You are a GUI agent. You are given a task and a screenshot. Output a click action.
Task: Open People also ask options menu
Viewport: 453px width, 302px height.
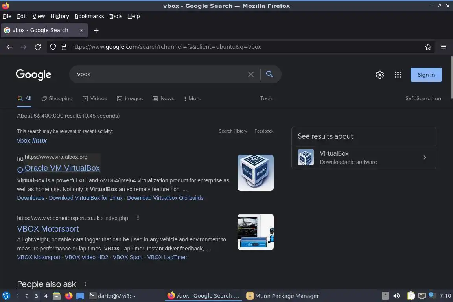pos(85,284)
